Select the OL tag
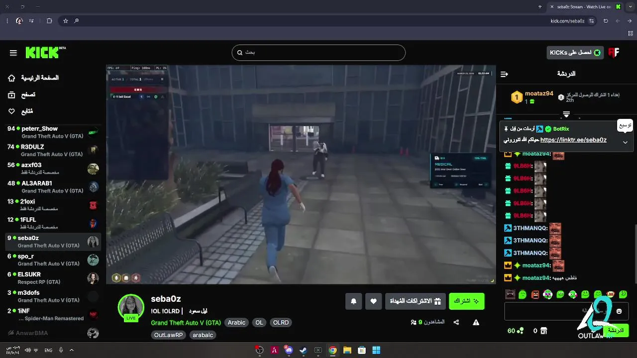This screenshot has width=637, height=358. tap(259, 323)
